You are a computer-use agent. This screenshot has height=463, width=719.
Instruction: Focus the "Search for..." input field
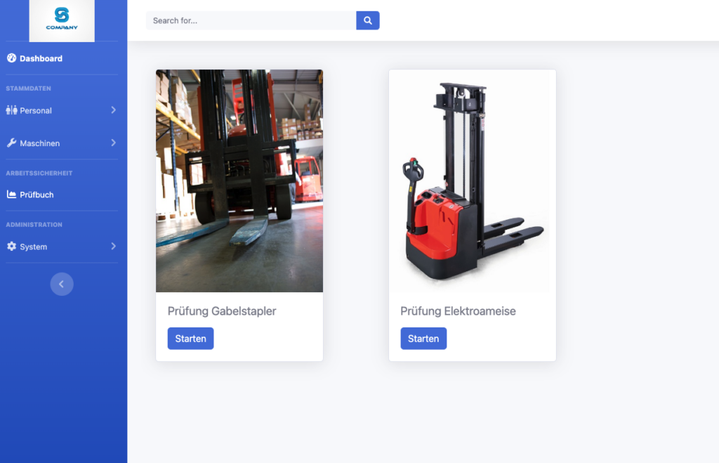[251, 20]
